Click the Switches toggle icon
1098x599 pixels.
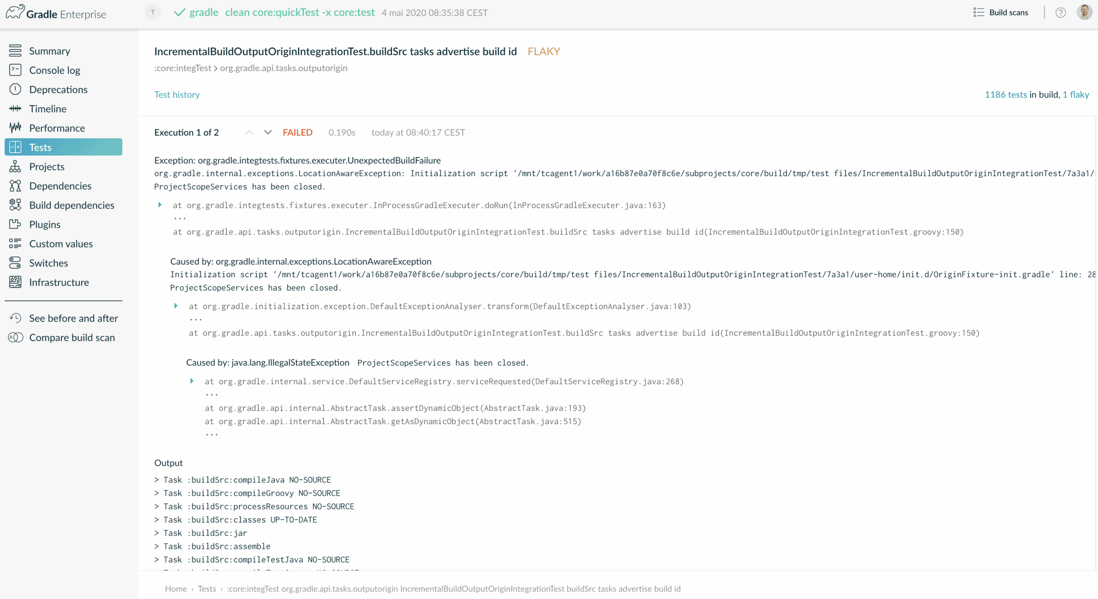[x=15, y=263]
